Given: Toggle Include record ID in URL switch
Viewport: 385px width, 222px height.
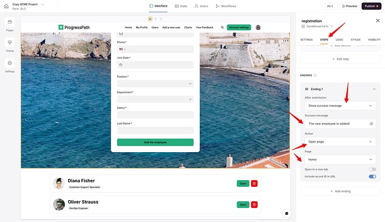Looking at the screenshot, I should [372, 177].
